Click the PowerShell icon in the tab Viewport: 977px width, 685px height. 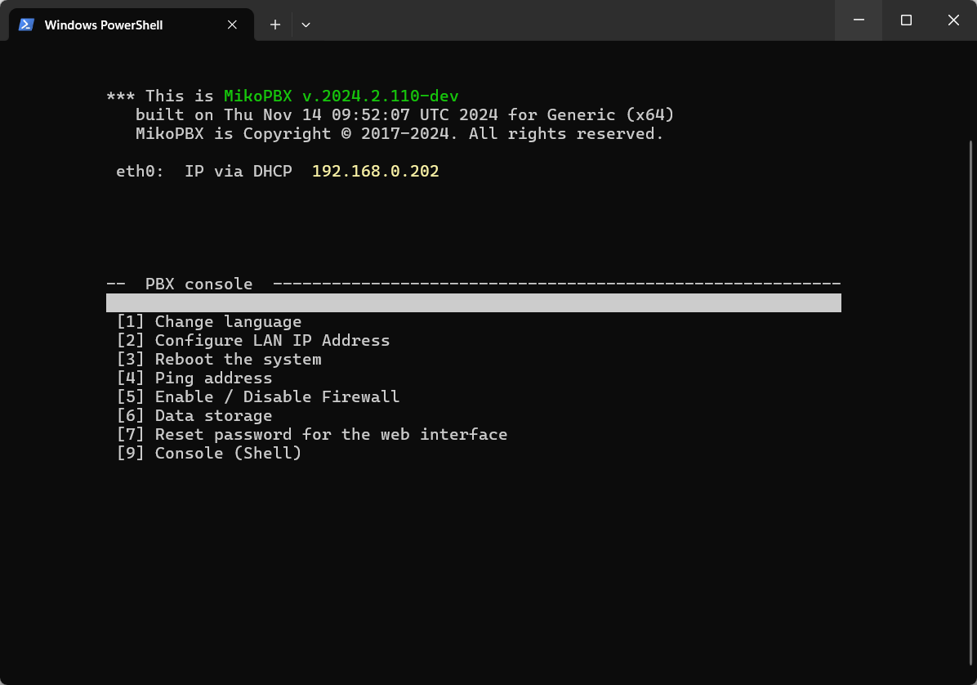pyautogui.click(x=26, y=25)
